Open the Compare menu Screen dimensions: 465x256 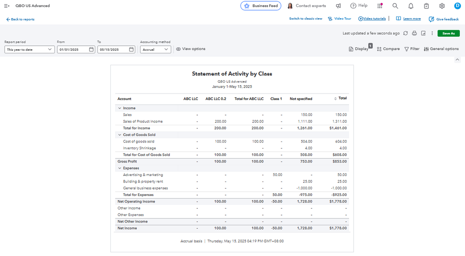[x=388, y=49]
